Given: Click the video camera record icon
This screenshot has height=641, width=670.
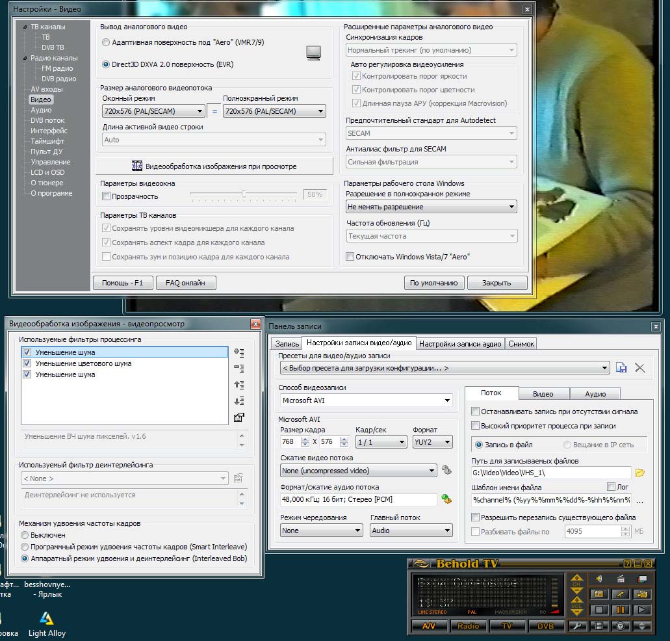Looking at the screenshot, I should tap(642, 594).
